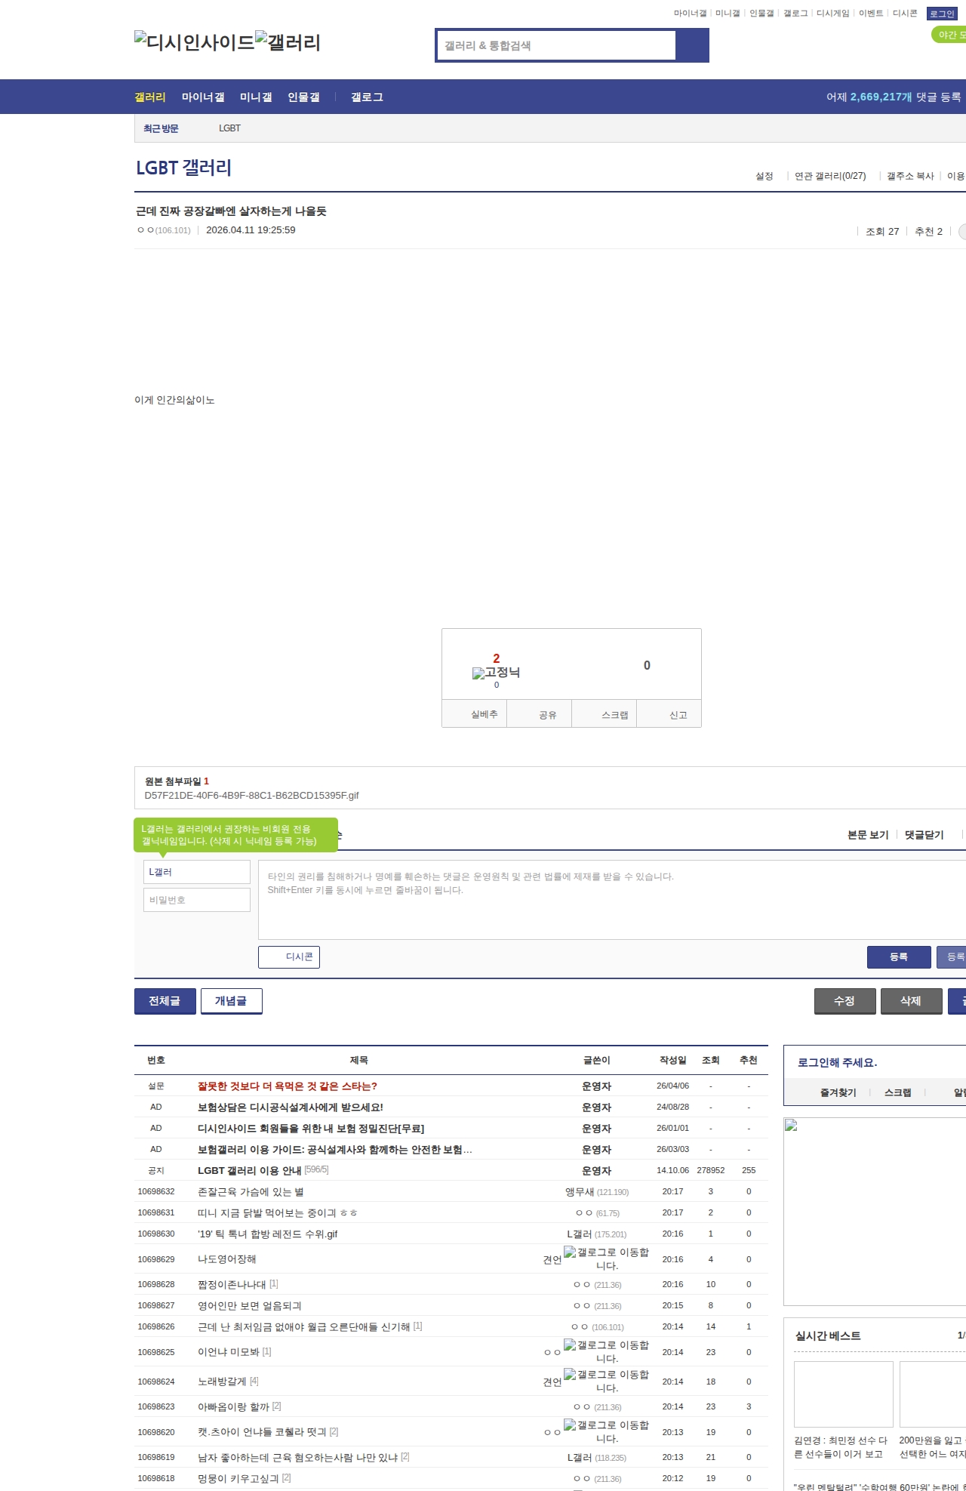
Task: Open the post 존잘근육 가슴에 있는 별
Action: pyautogui.click(x=251, y=1192)
